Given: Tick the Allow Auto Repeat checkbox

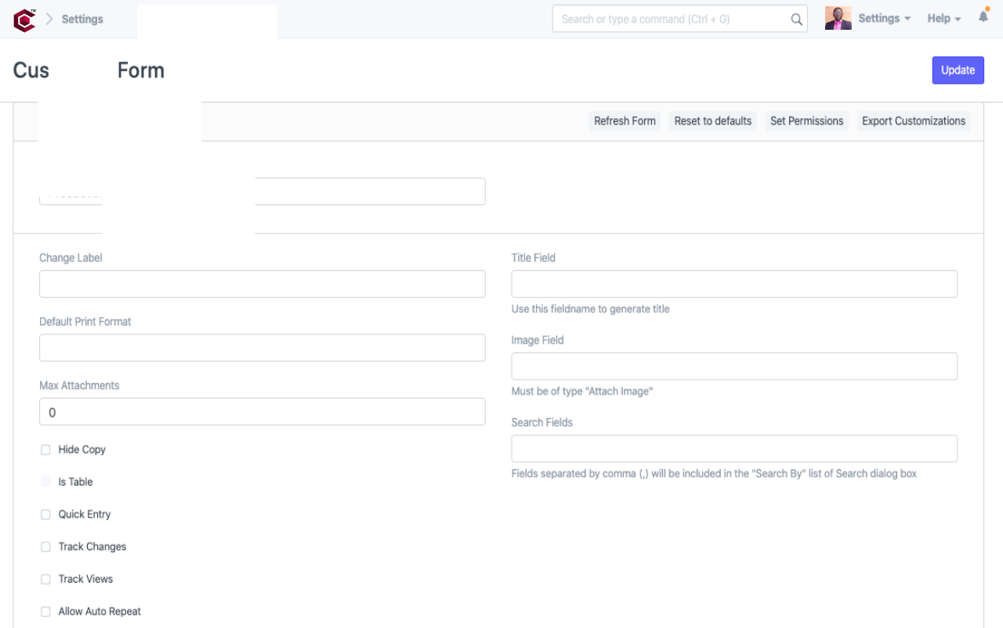Looking at the screenshot, I should pos(45,612).
